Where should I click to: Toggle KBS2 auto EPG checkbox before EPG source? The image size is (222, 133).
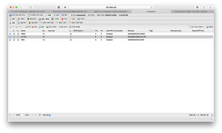71,34
